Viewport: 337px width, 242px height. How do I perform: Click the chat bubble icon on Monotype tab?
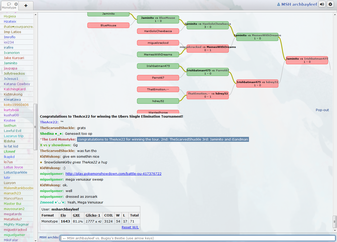pos(9,4)
